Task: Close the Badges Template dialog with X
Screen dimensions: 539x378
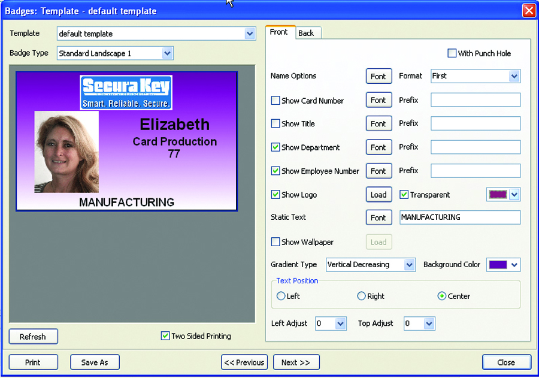Action: coord(528,11)
